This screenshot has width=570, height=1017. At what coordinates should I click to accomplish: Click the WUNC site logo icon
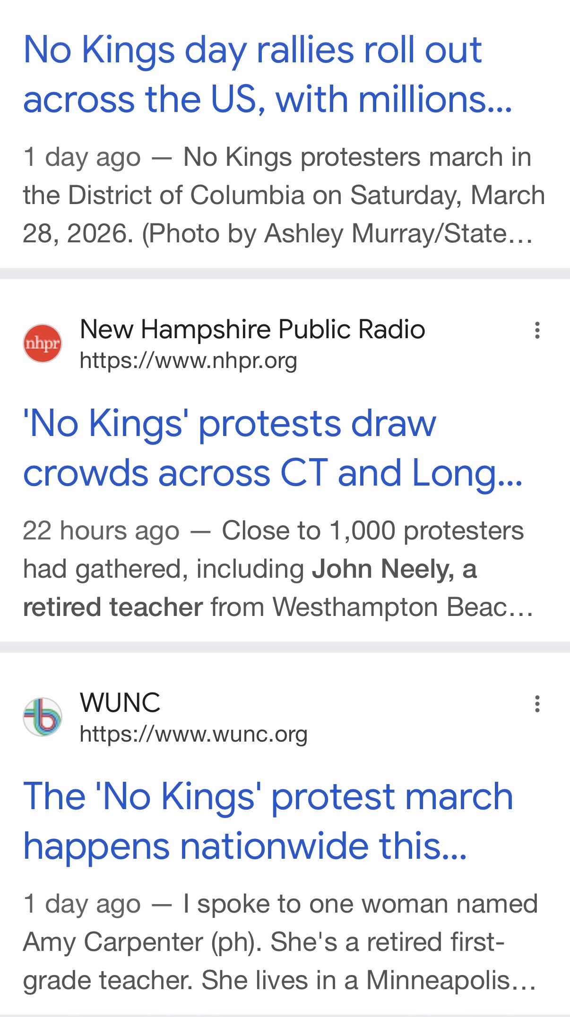(x=43, y=717)
